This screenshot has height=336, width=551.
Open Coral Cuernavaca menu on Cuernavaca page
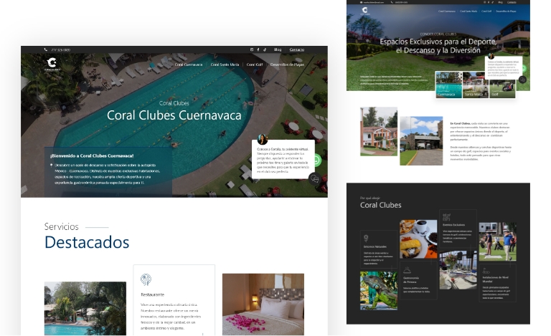(x=189, y=64)
